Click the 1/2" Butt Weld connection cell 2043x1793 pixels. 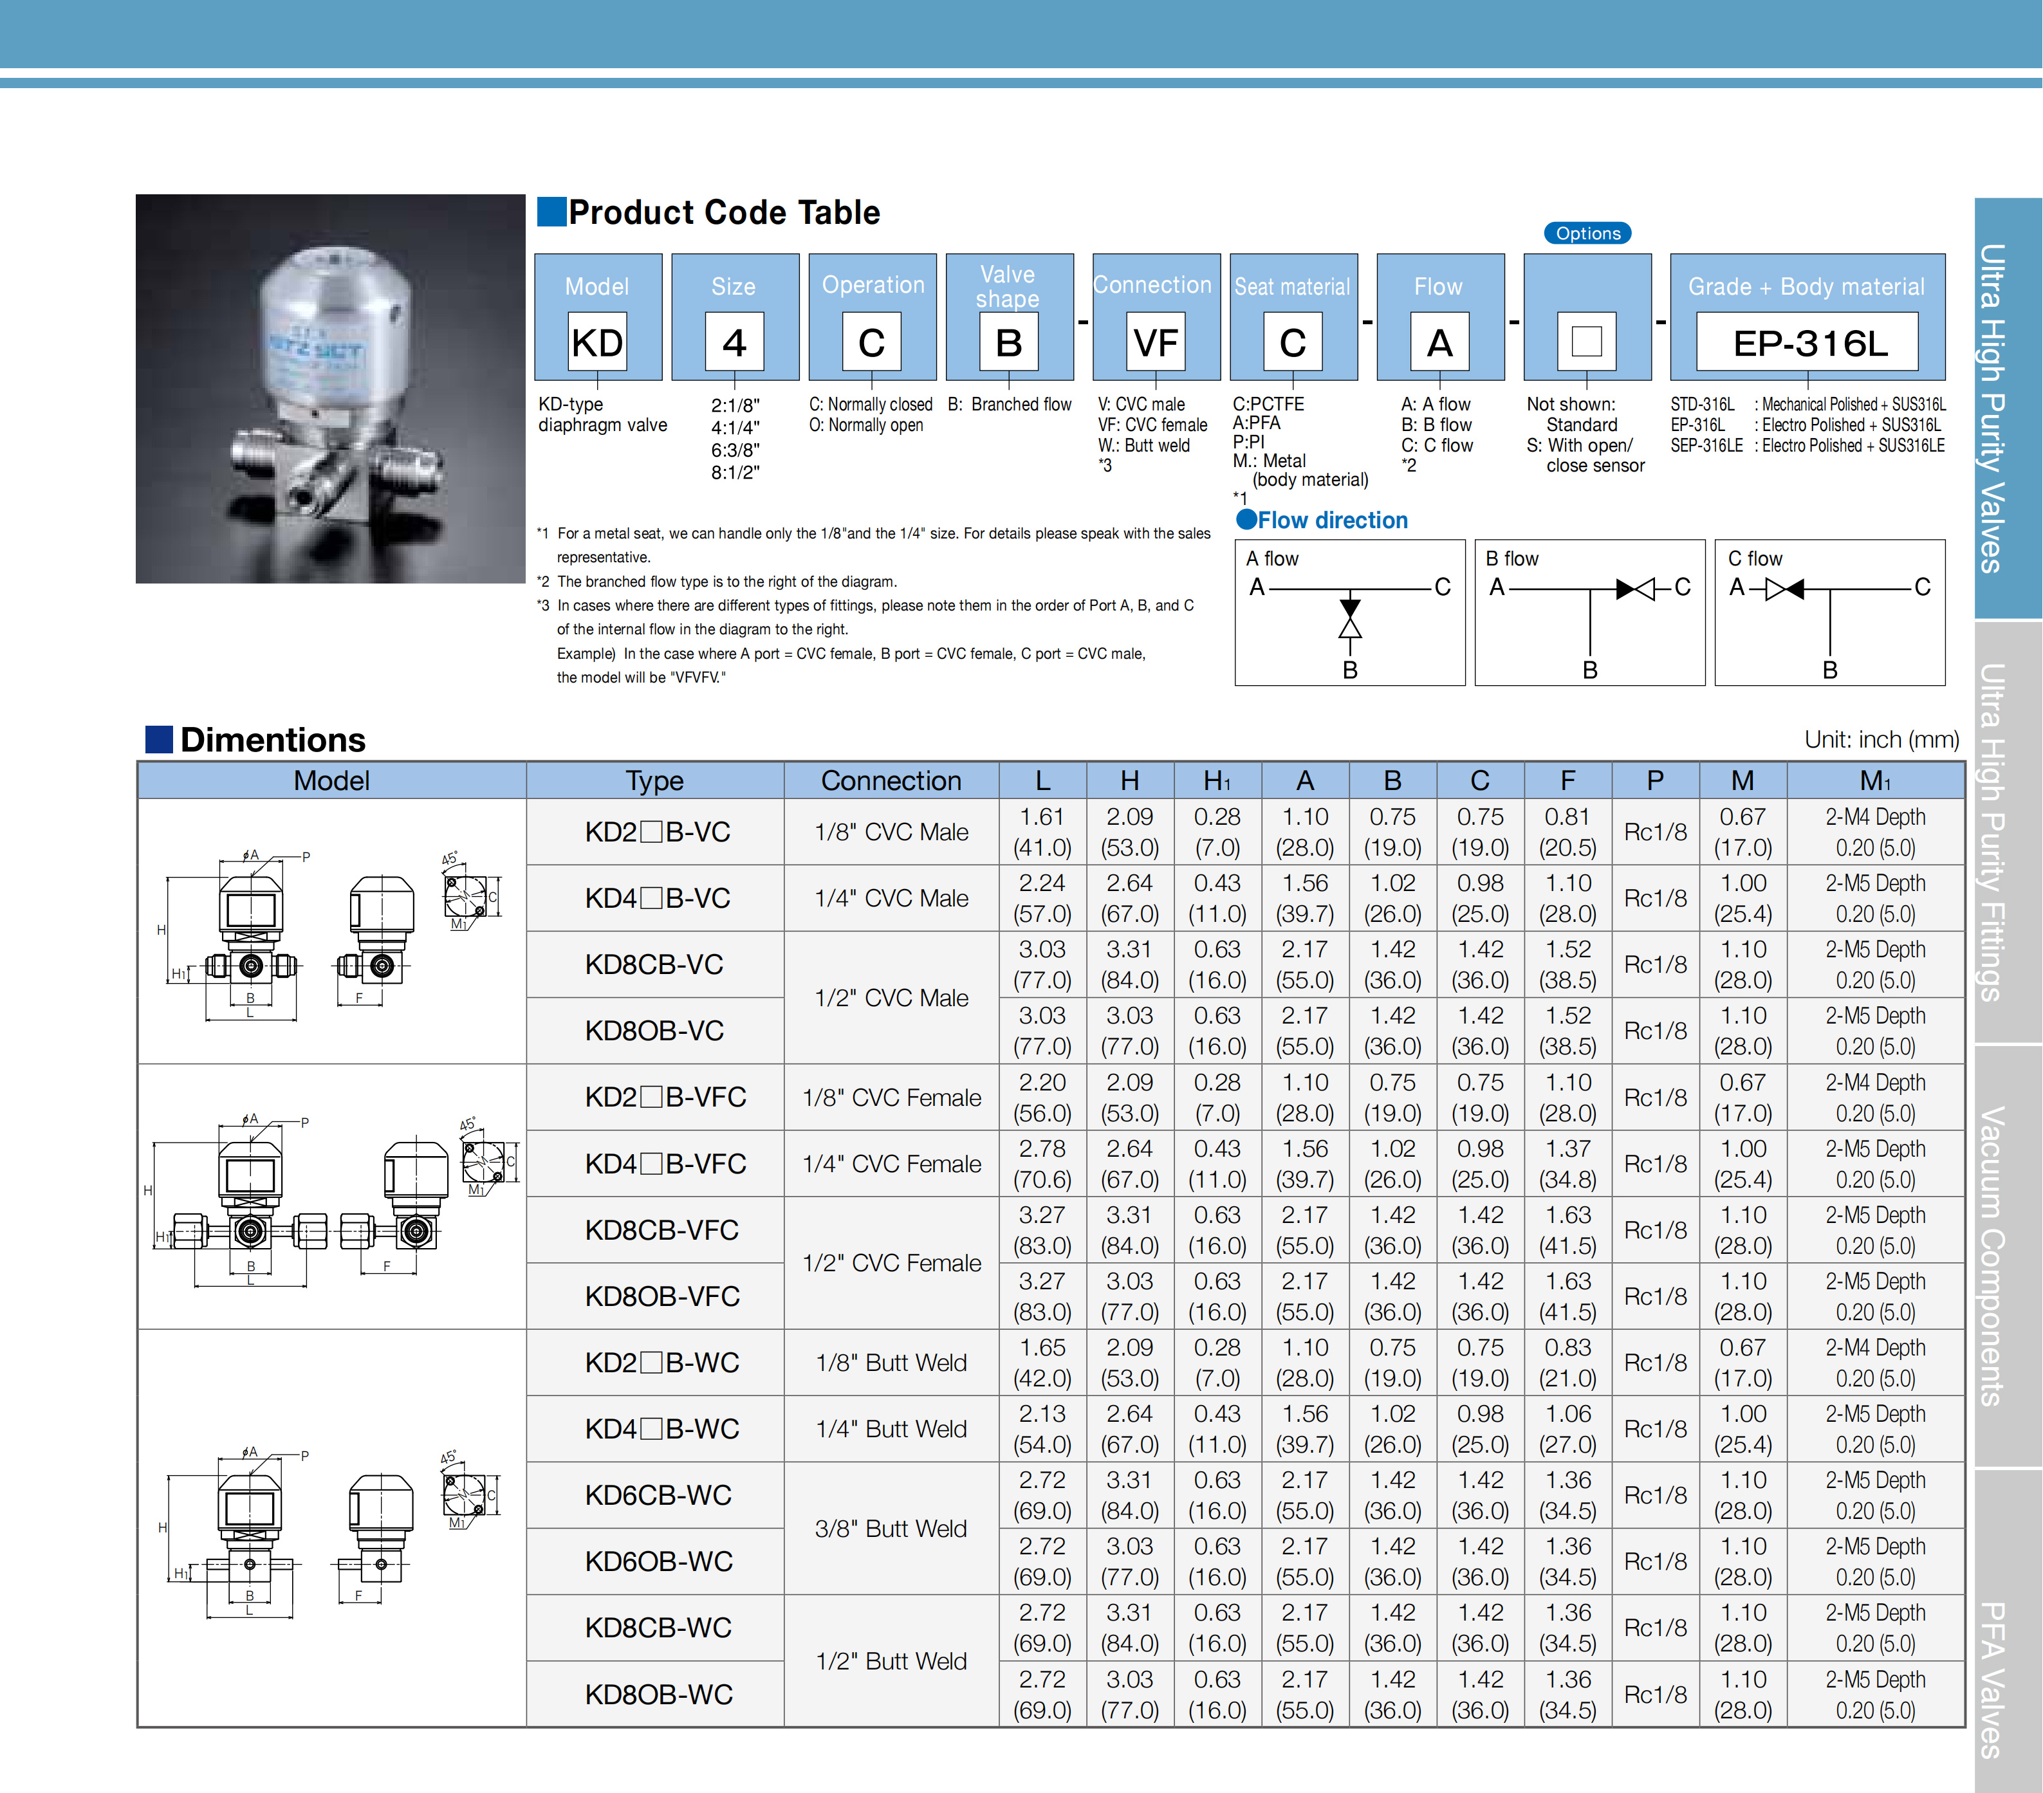click(x=891, y=1661)
